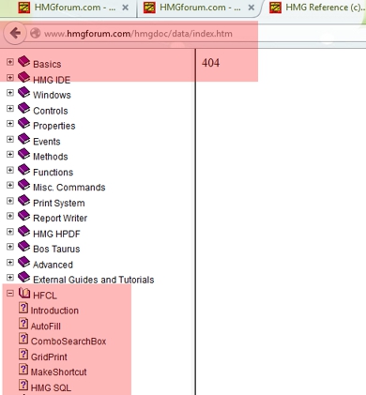Click the Report Writer tree label
Screen dimensions: 366x395
coord(60,218)
